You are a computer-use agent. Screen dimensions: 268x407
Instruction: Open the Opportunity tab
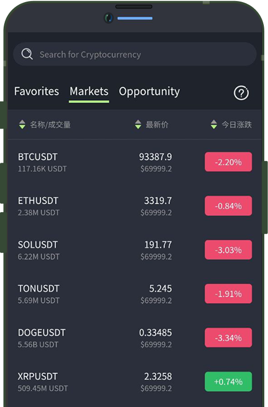pos(150,92)
